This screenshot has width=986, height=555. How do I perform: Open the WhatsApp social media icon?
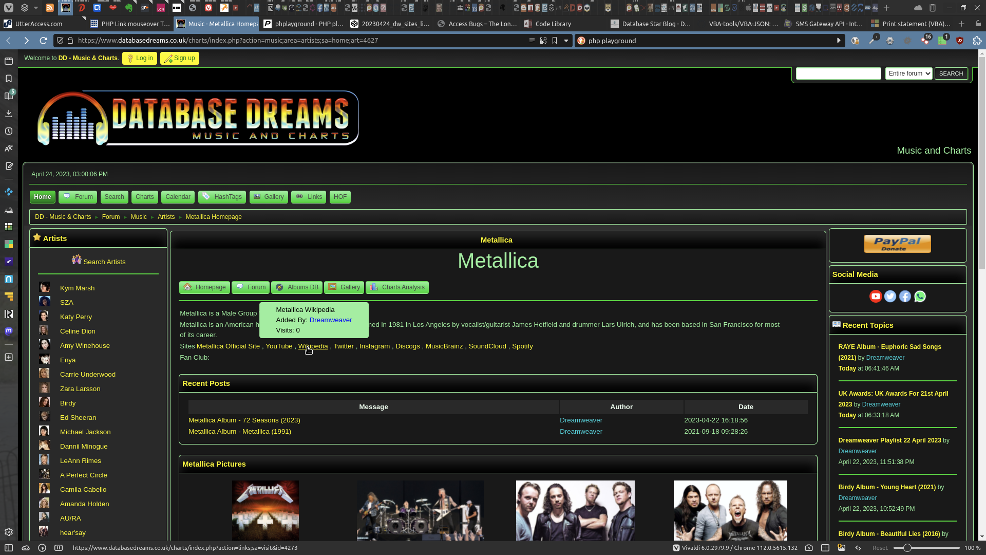pyautogui.click(x=920, y=297)
